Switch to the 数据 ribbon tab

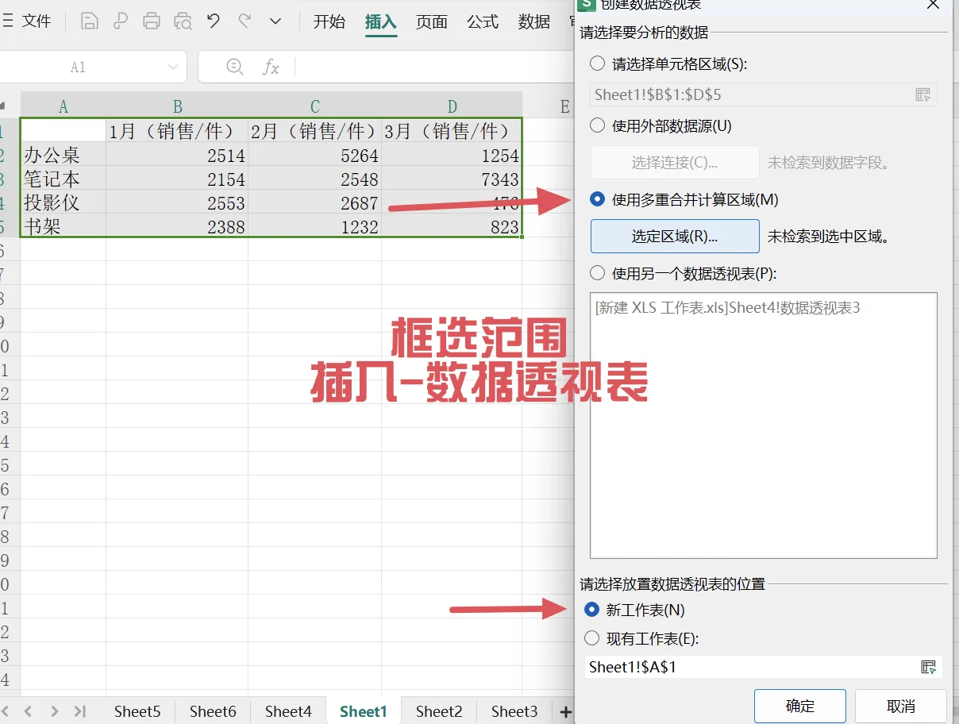[x=533, y=22]
